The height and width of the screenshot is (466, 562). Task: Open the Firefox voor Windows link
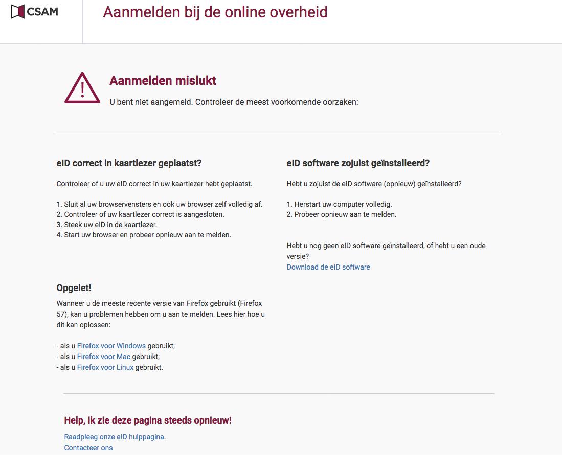111,346
